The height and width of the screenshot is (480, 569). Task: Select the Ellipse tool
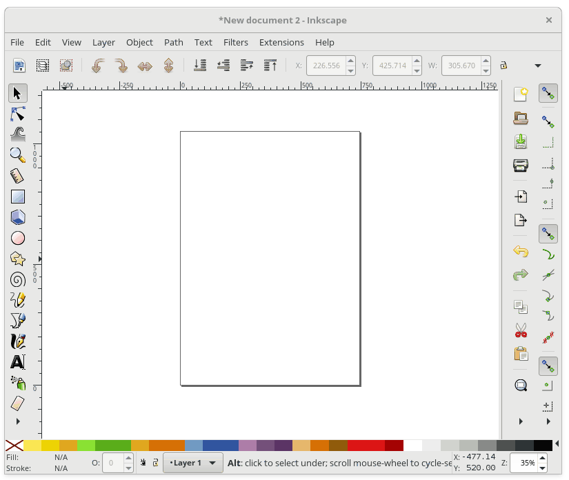(x=18, y=238)
